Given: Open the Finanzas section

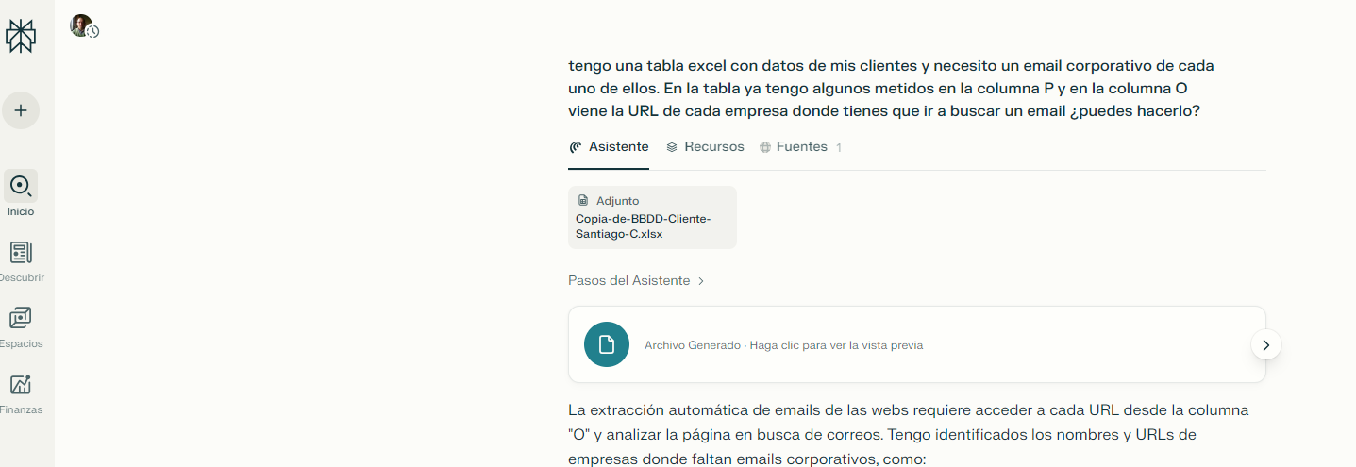Looking at the screenshot, I should [x=21, y=393].
